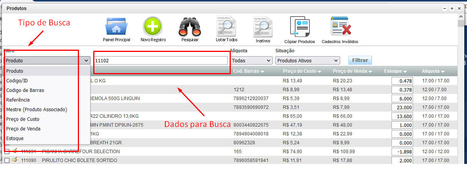467x177 pixels.
Task: Click the Listar Todos document icon
Action: [x=226, y=26]
